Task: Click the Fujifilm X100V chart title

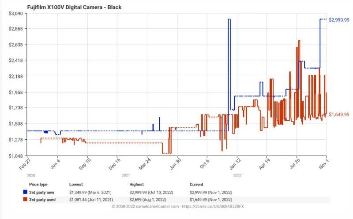Action: 74,7
